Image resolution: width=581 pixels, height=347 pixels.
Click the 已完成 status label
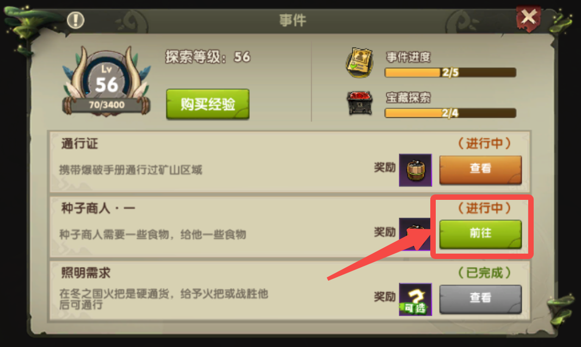tap(484, 273)
